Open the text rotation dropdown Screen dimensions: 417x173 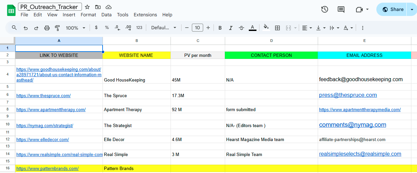point(348,28)
